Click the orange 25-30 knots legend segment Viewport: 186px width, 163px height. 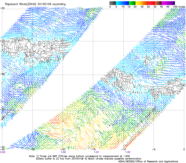145,3
